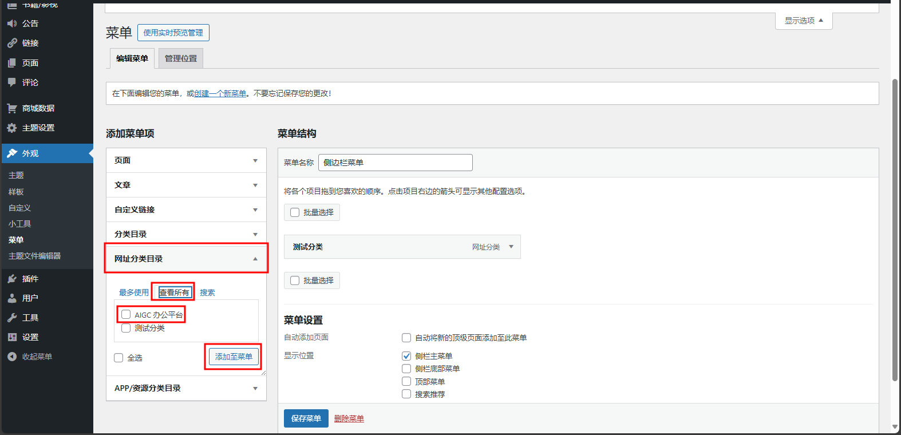The height and width of the screenshot is (435, 901).
Task: Check 自动将新的顶级页面添加至此菜单
Action: point(406,338)
